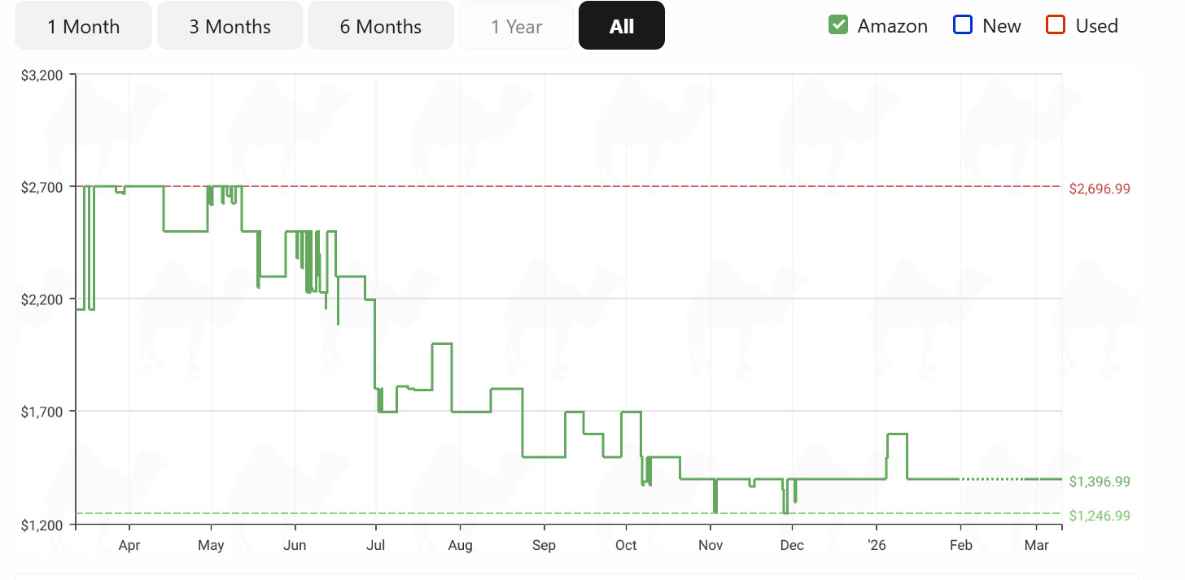The width and height of the screenshot is (1185, 580).
Task: Click the $1,396.99 current price label
Action: [x=1100, y=482]
